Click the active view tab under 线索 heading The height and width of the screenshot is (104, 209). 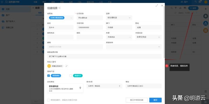click(x=40, y=13)
